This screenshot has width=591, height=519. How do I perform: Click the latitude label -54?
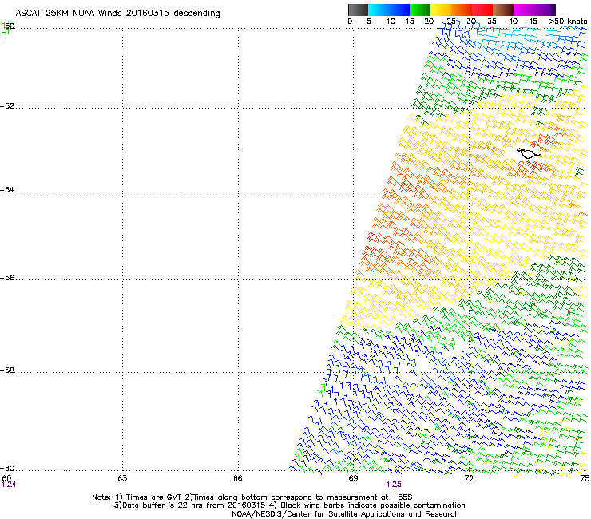[x=7, y=189]
